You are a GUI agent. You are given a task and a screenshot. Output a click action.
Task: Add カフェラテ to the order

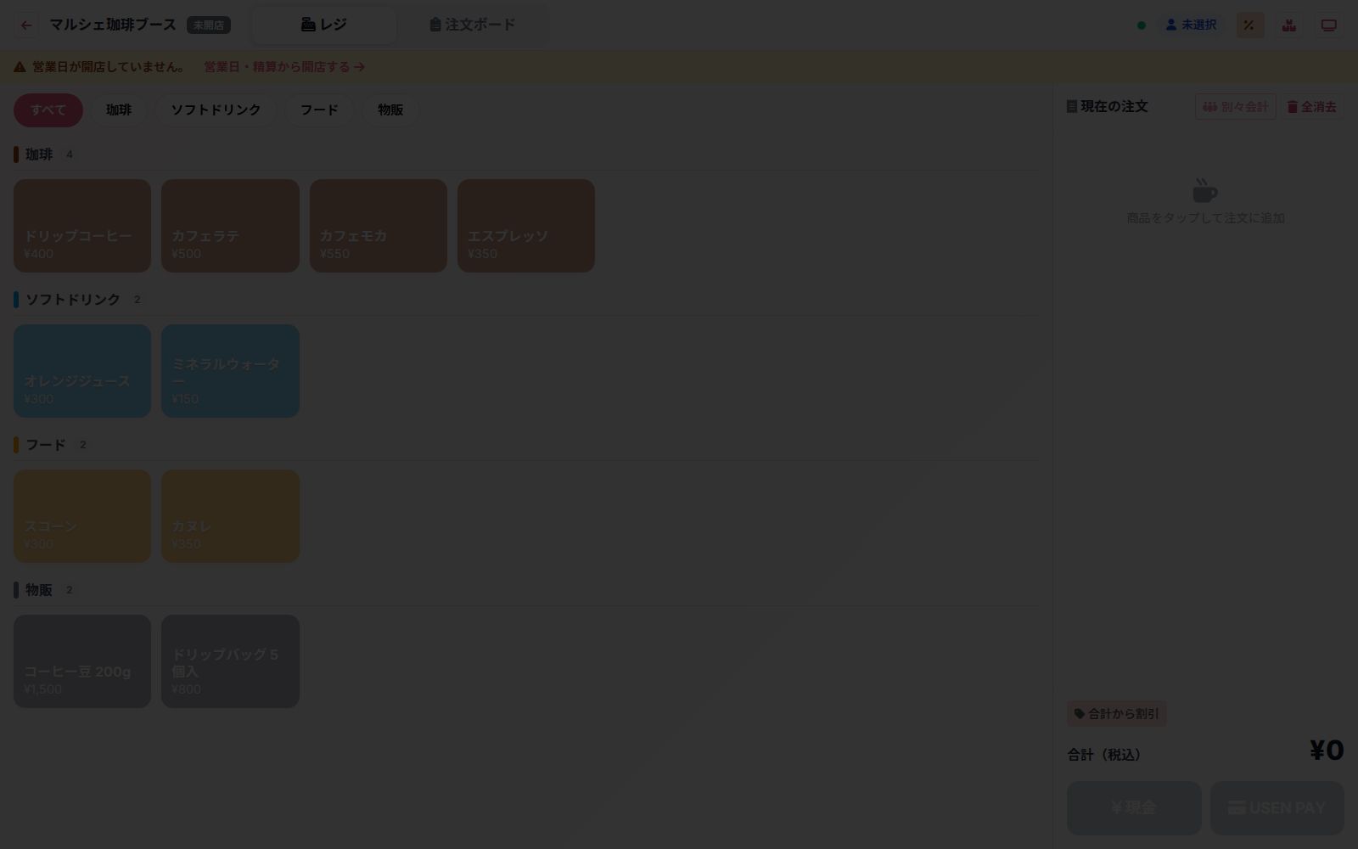(x=230, y=226)
